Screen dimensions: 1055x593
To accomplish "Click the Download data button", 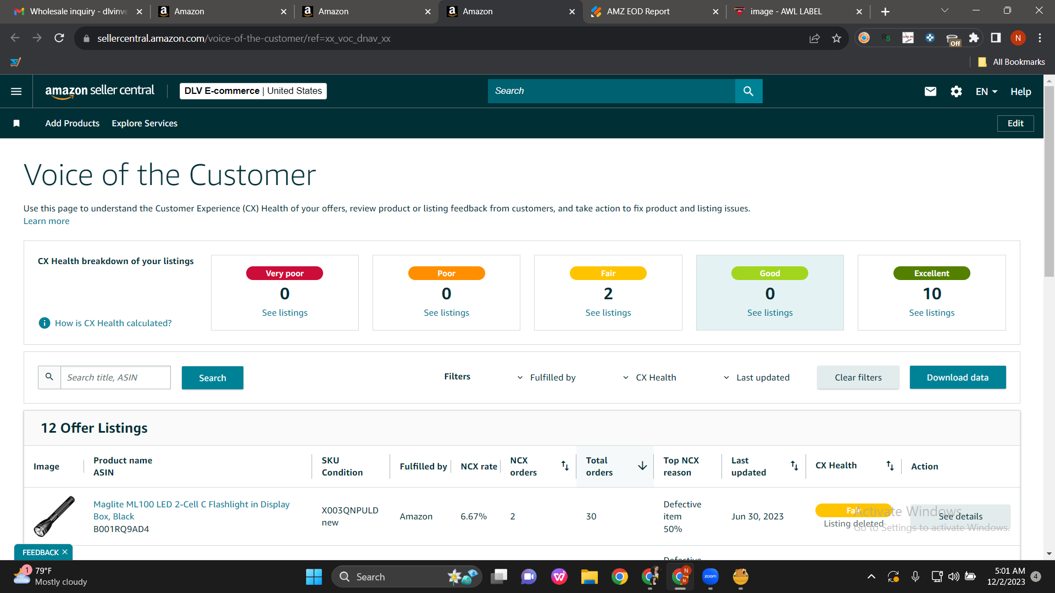I will (958, 378).
